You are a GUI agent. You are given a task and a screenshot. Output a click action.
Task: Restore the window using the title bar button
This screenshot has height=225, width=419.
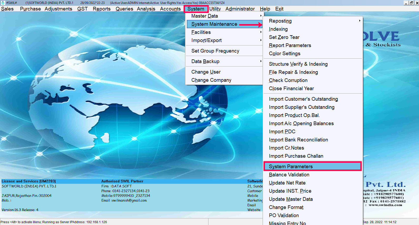tap(411, 3)
